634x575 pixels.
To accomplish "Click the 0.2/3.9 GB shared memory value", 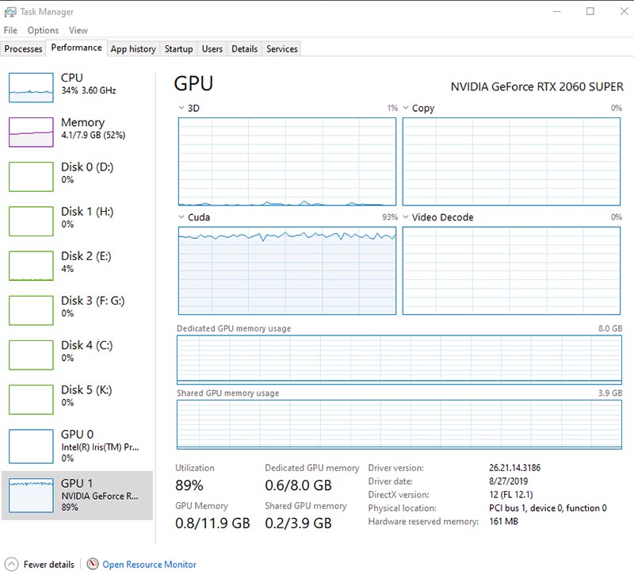I will [299, 523].
